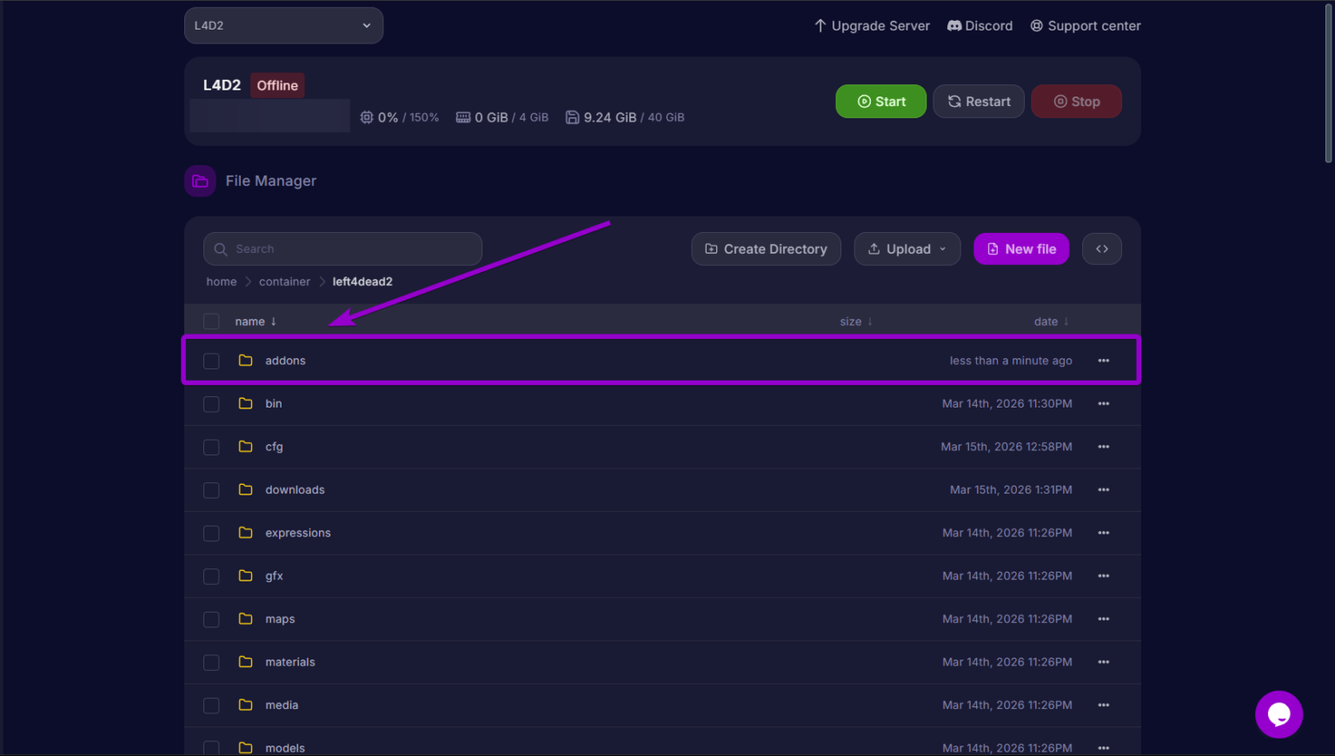Tick the checkbox for the addons folder

tap(211, 361)
